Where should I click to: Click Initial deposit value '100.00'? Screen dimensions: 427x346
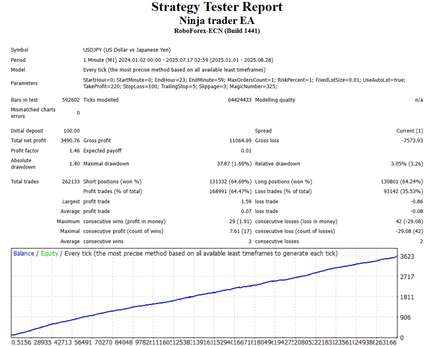click(x=71, y=131)
